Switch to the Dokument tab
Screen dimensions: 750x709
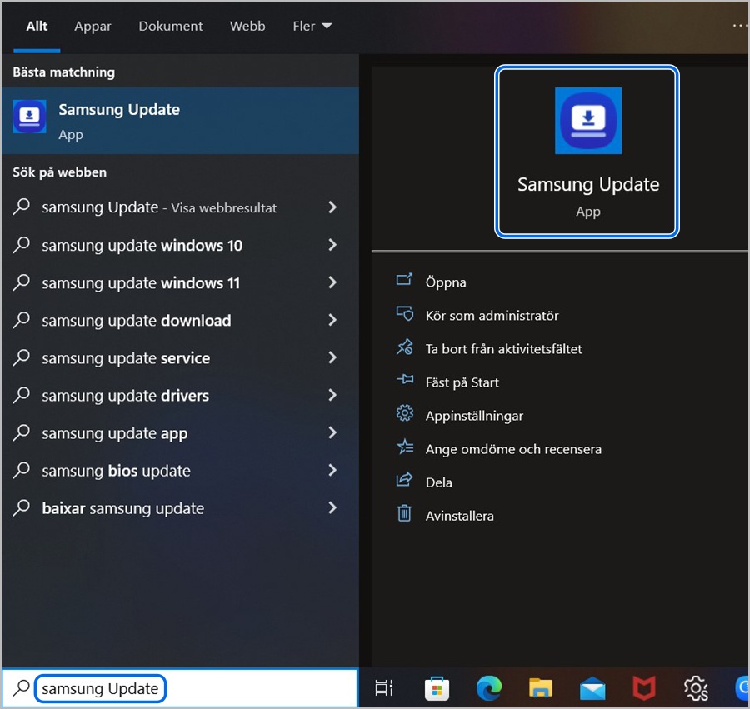170,26
